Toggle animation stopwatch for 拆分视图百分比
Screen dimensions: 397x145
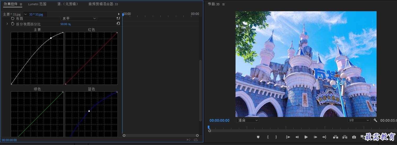(13, 24)
